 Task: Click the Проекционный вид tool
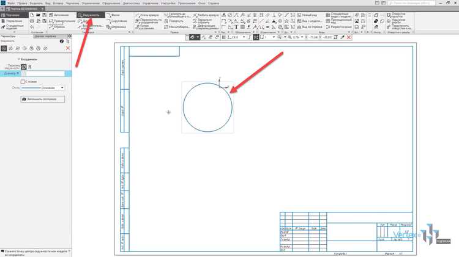pos(338,21)
